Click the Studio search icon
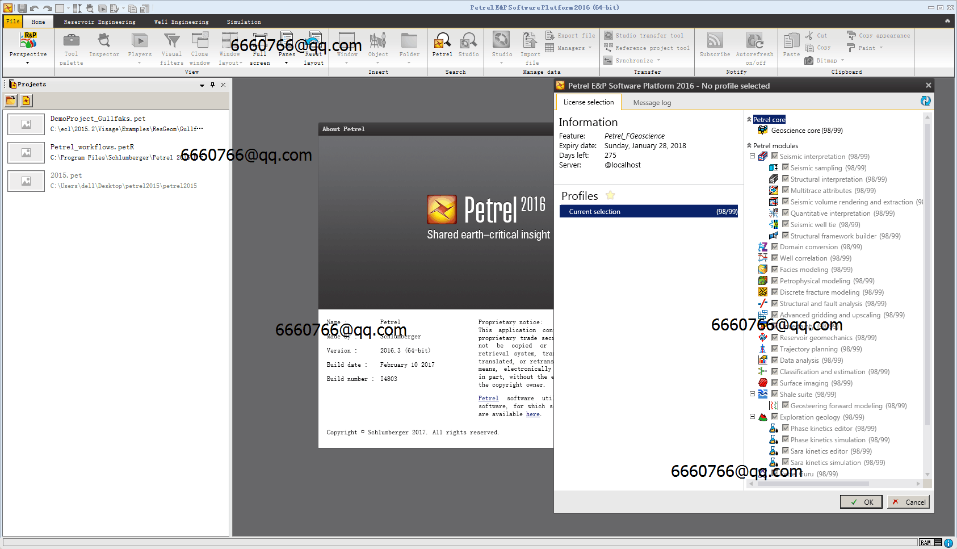The image size is (957, 549). tap(468, 40)
